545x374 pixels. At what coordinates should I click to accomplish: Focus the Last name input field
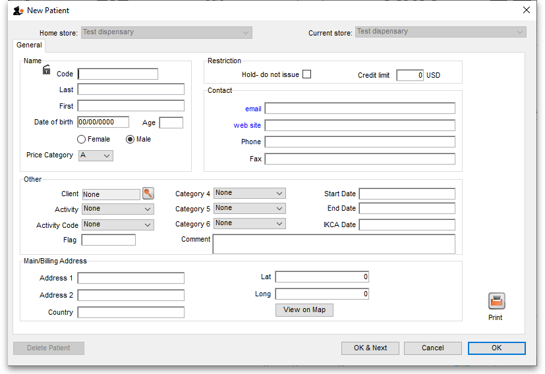click(130, 89)
